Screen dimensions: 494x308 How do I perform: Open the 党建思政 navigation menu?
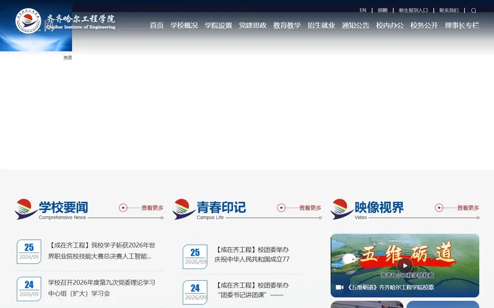(253, 26)
